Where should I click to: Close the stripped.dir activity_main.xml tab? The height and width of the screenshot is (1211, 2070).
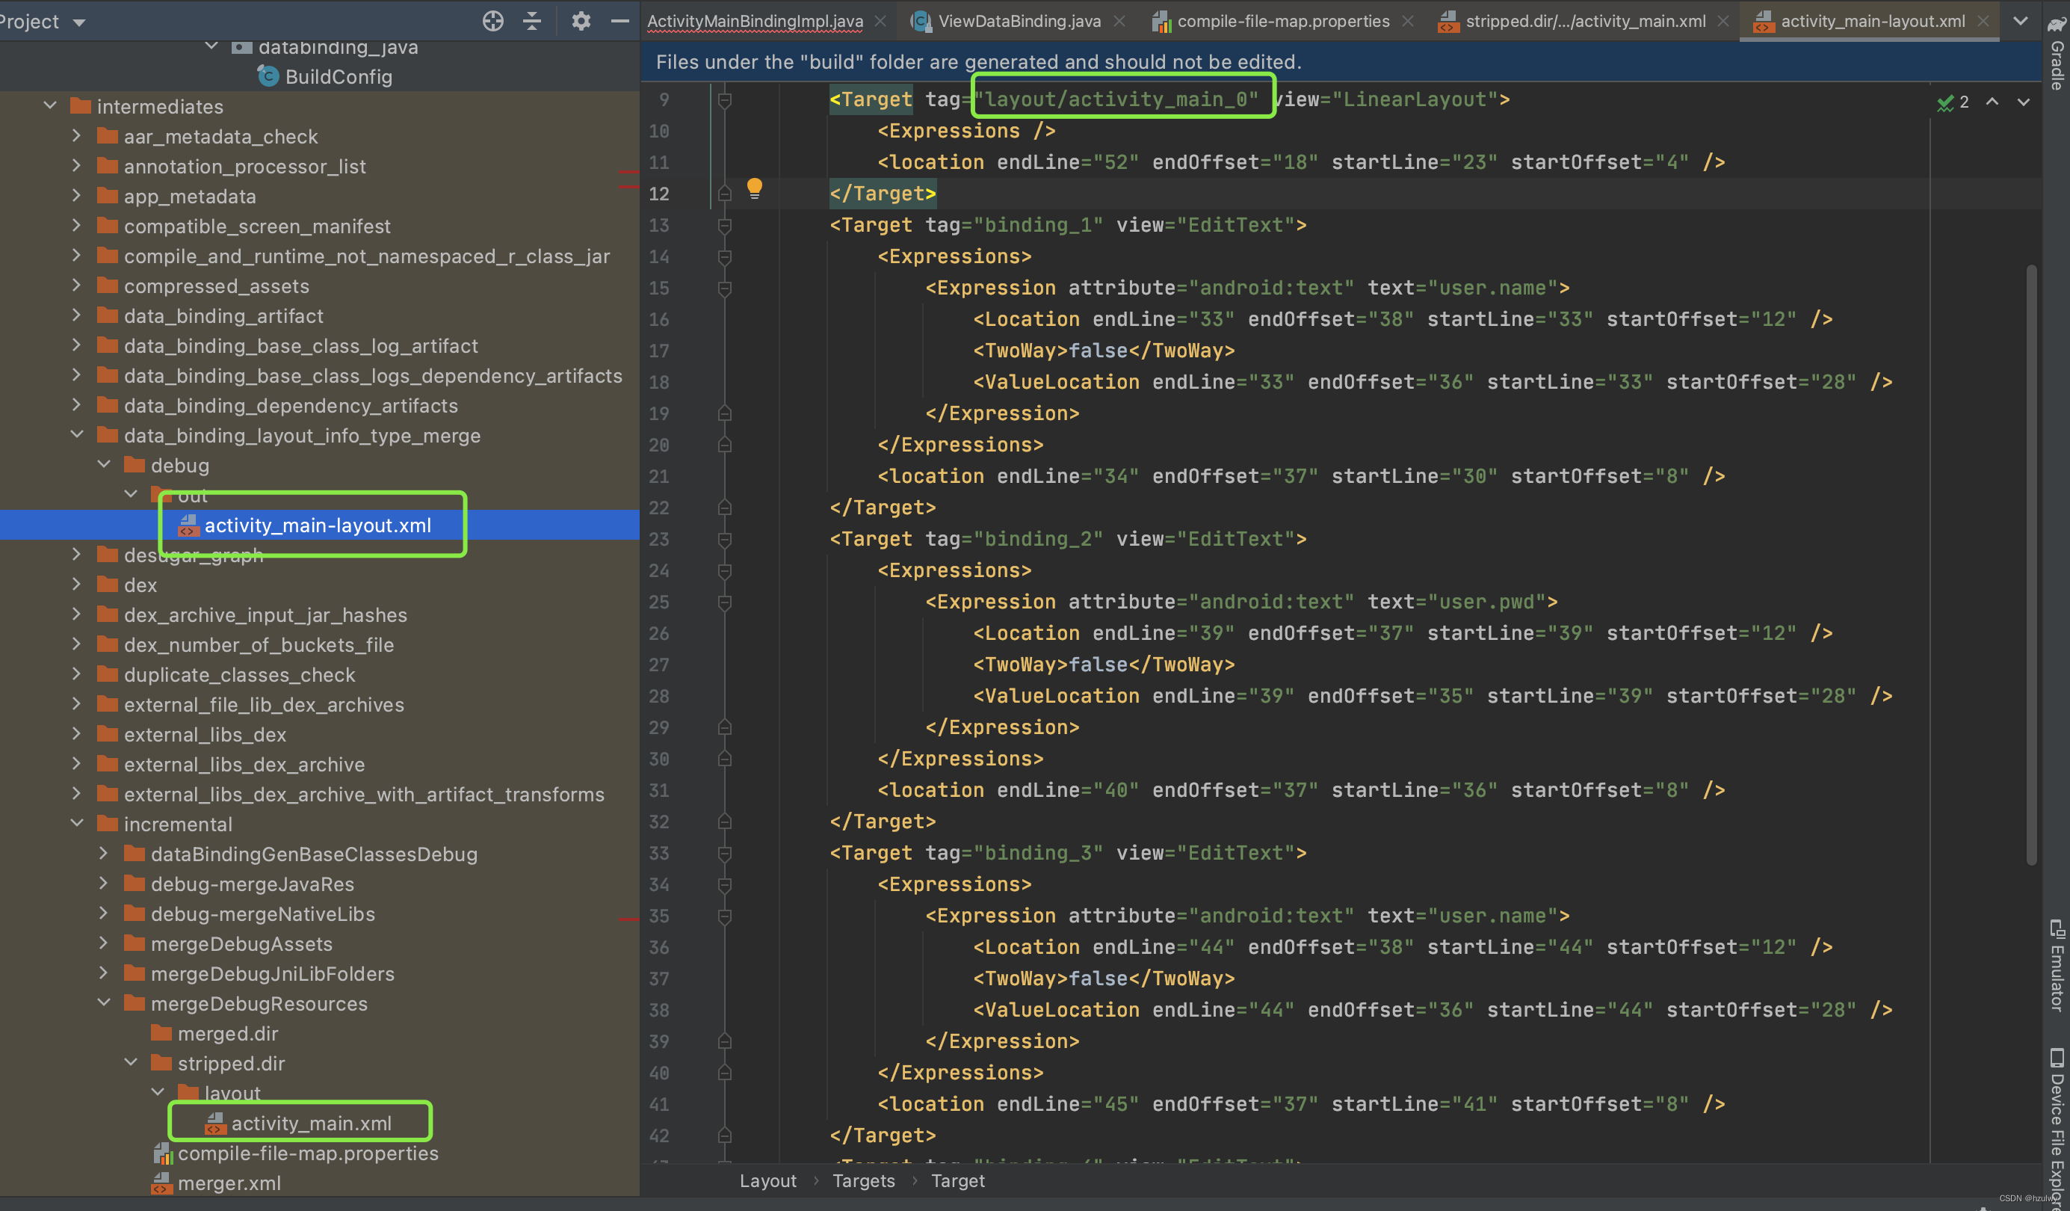pos(1723,22)
